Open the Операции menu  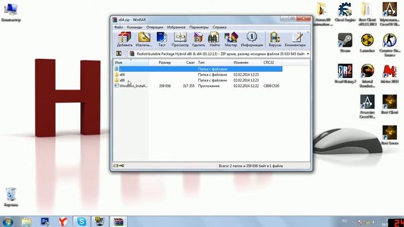pyautogui.click(x=155, y=27)
